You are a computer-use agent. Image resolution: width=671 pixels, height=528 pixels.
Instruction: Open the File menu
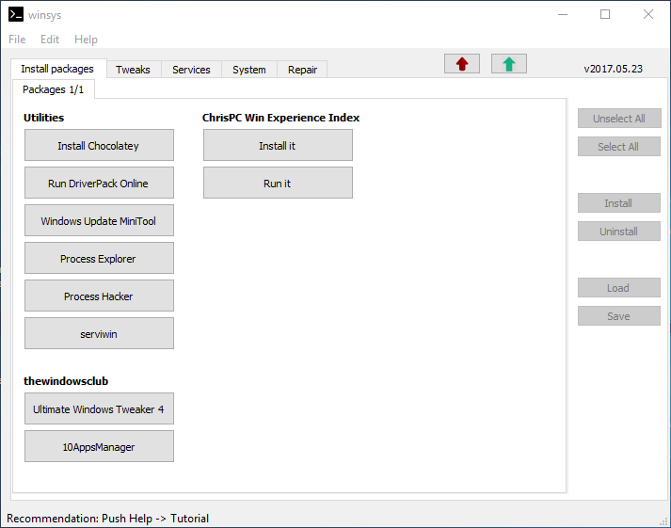(17, 40)
